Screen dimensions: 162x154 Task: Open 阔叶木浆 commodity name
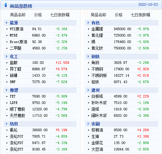(99, 116)
